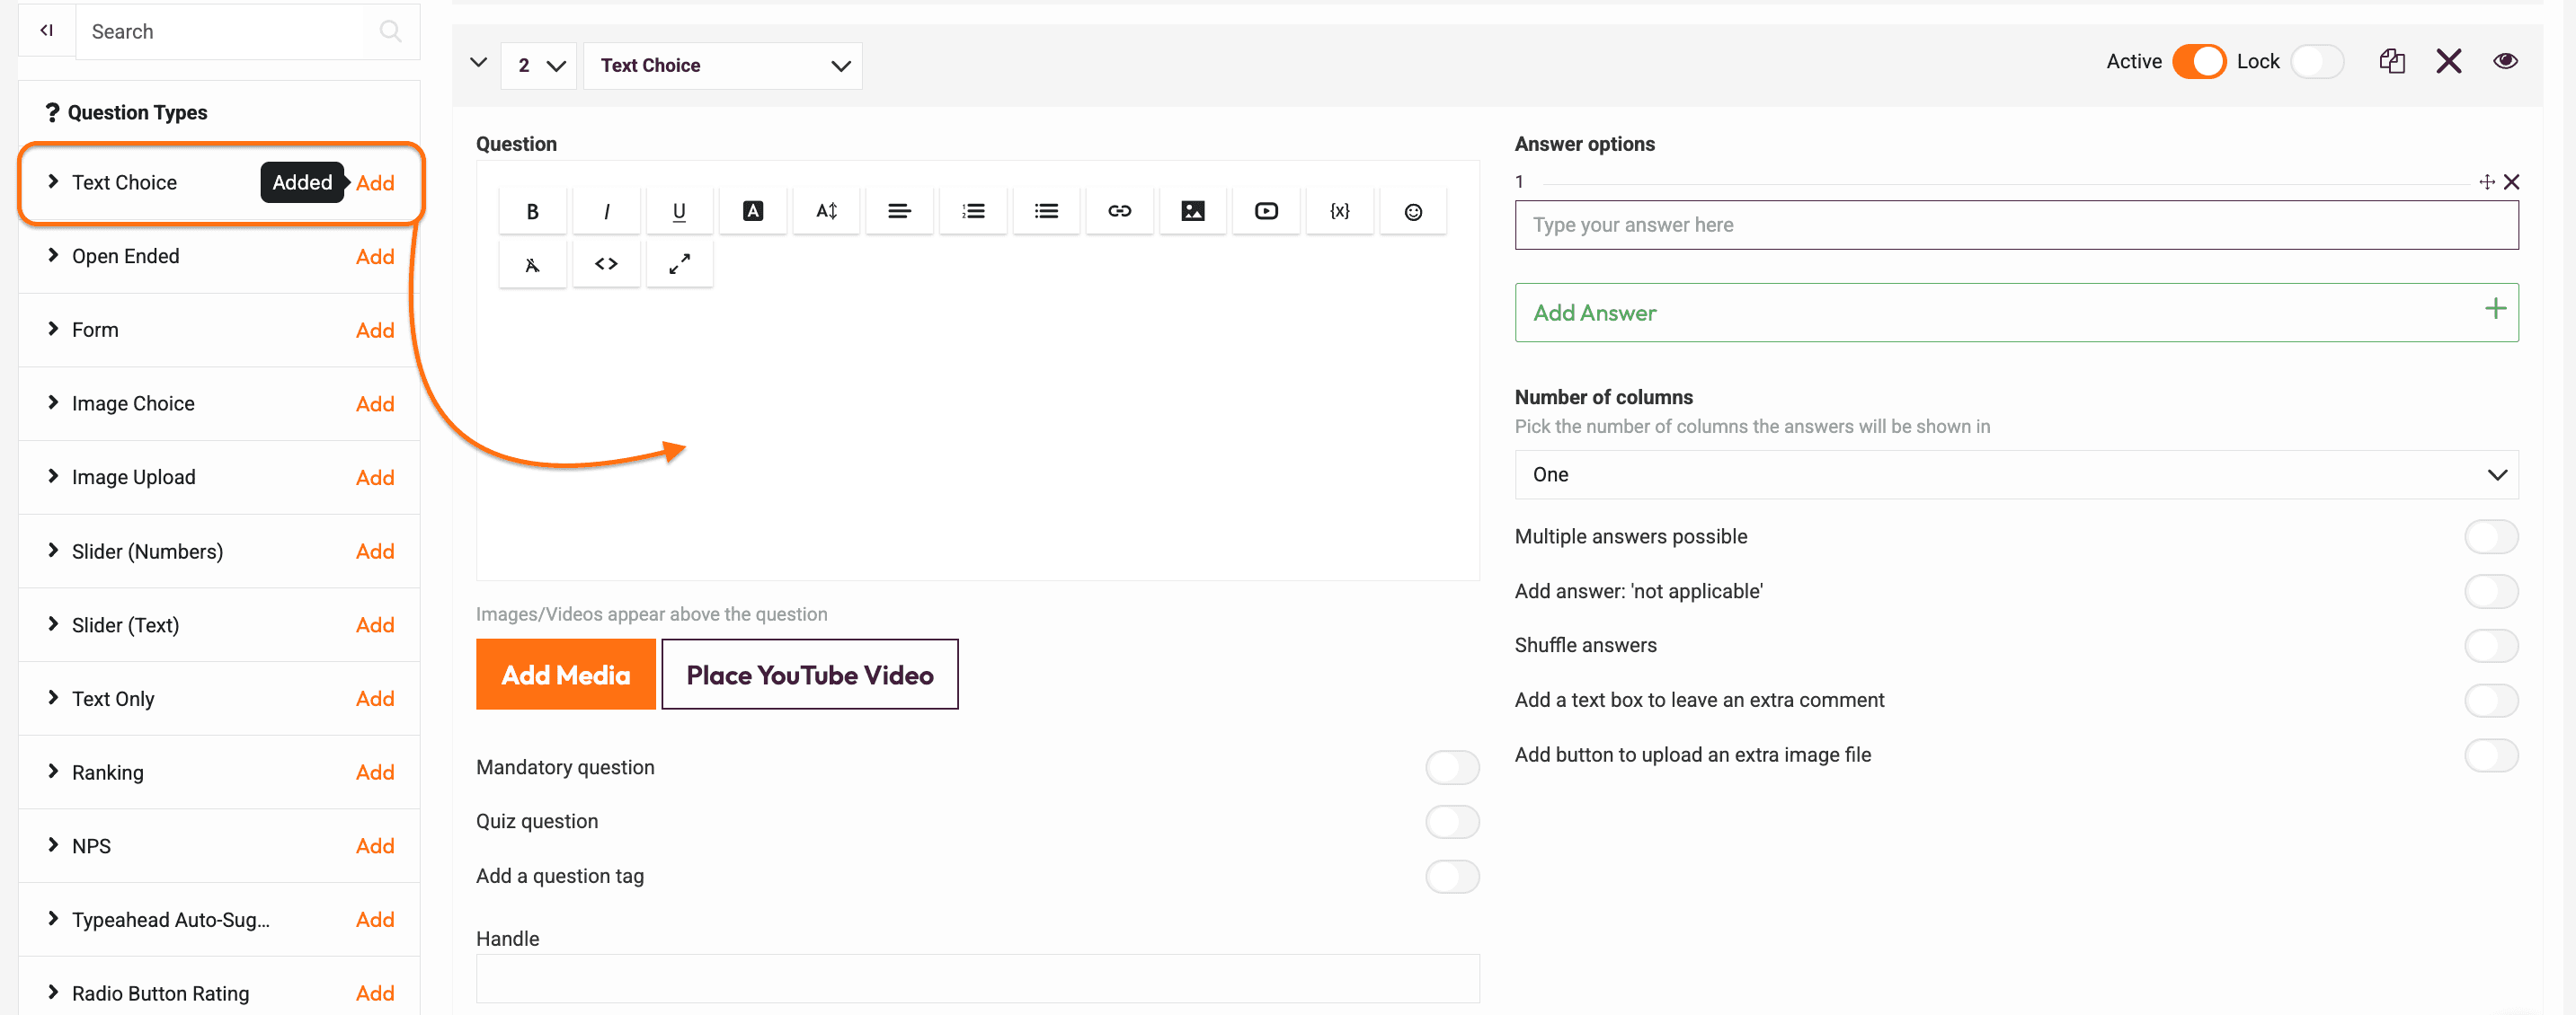
Task: Collapse the left sidebar panel
Action: coord(46,30)
